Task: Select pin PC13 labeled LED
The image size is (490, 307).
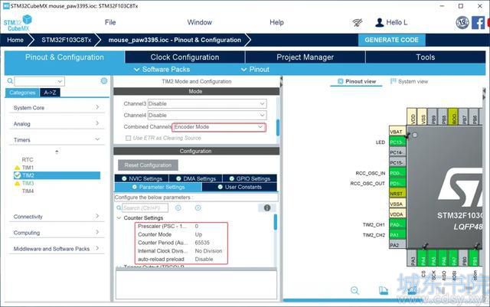Action: tap(397, 142)
